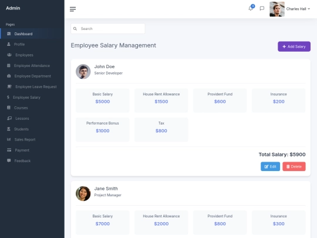This screenshot has height=238, width=317.
Task: Click the $600 Provident Fund value
Action: 220,102
